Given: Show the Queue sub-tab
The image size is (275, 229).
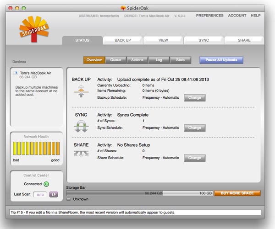Looking at the screenshot, I should coord(116,60).
